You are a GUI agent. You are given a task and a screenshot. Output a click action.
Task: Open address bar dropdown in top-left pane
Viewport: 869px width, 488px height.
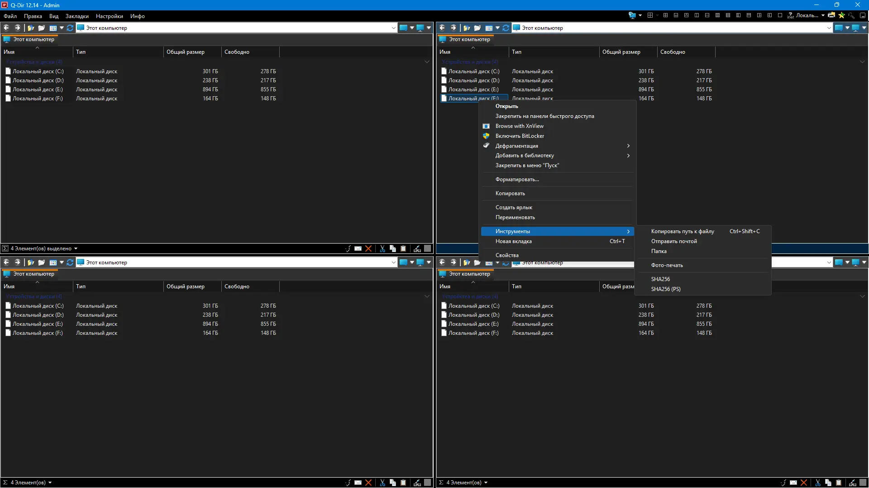coord(393,28)
